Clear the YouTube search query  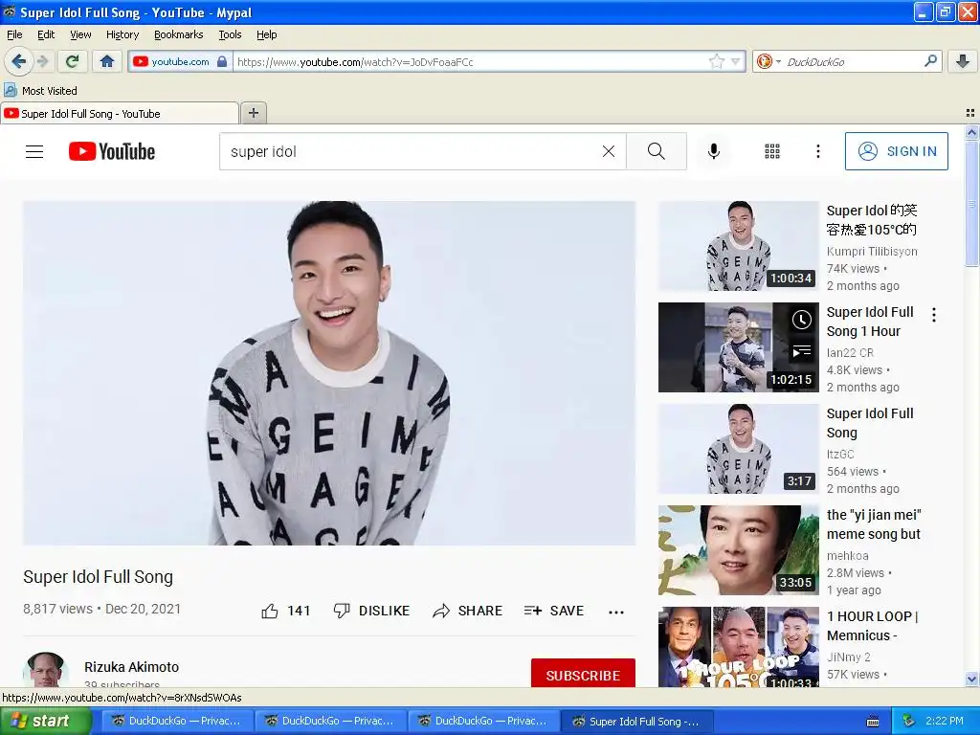pyautogui.click(x=608, y=151)
